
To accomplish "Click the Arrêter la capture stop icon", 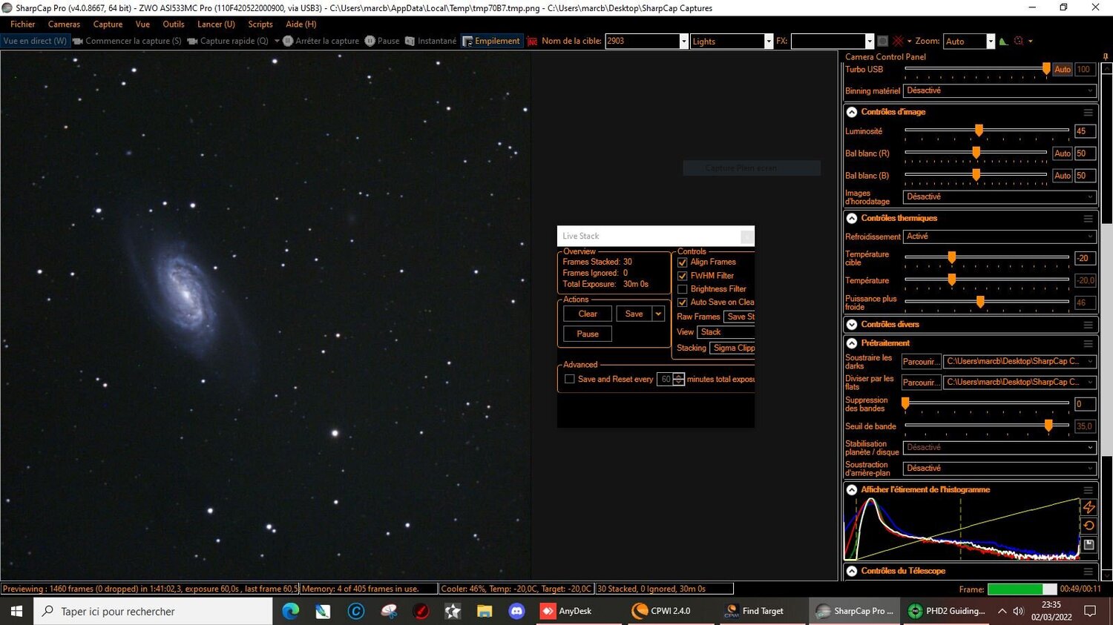I will pos(287,41).
